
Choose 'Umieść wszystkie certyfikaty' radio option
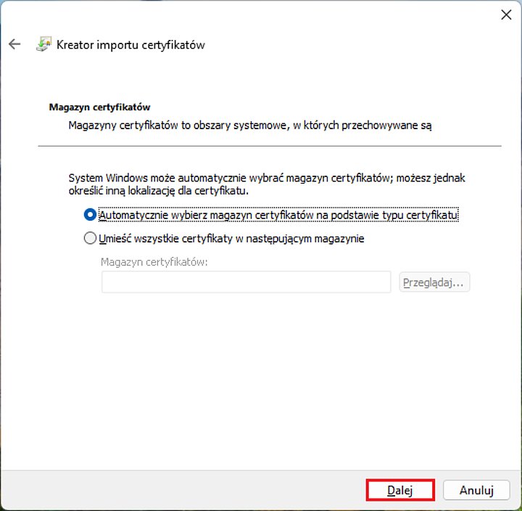click(x=90, y=238)
